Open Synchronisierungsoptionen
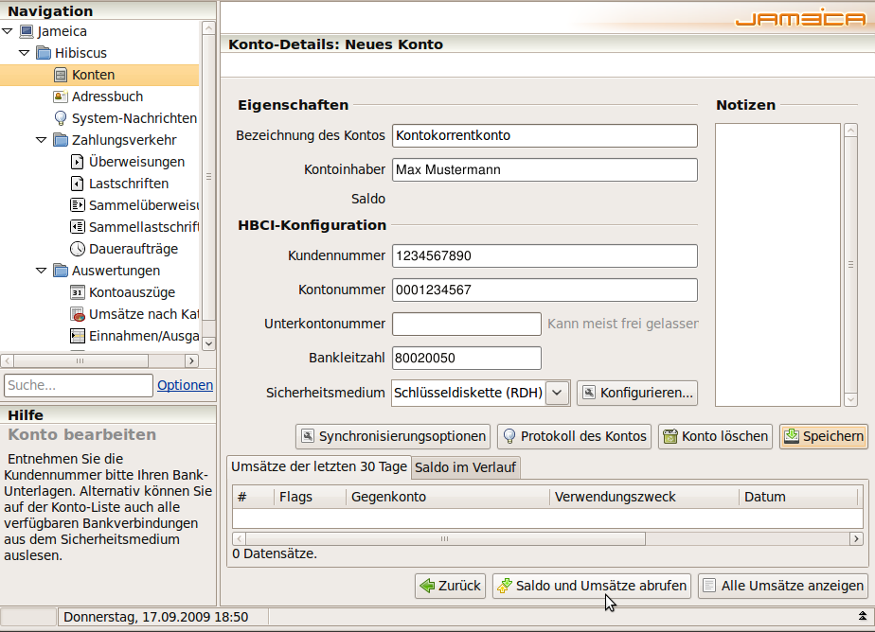Viewport: 875px width, 632px height. [x=393, y=436]
